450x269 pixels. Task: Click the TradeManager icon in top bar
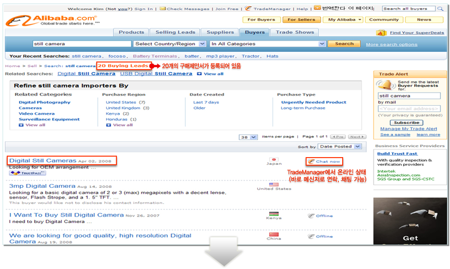[248, 8]
